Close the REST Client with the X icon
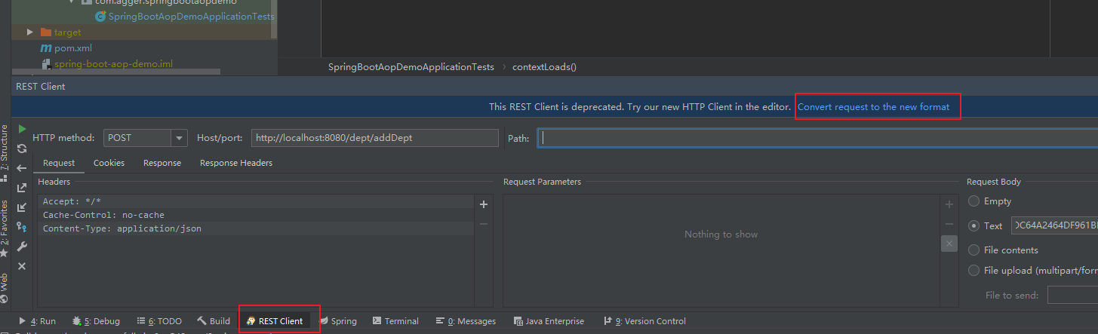Image resolution: width=1098 pixels, height=334 pixels. pos(22,266)
